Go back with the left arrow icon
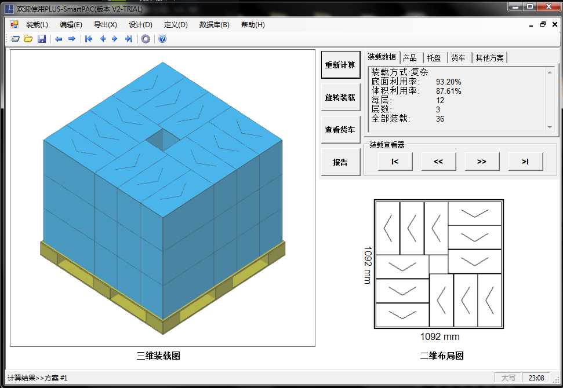563x388 pixels. pyautogui.click(x=59, y=39)
